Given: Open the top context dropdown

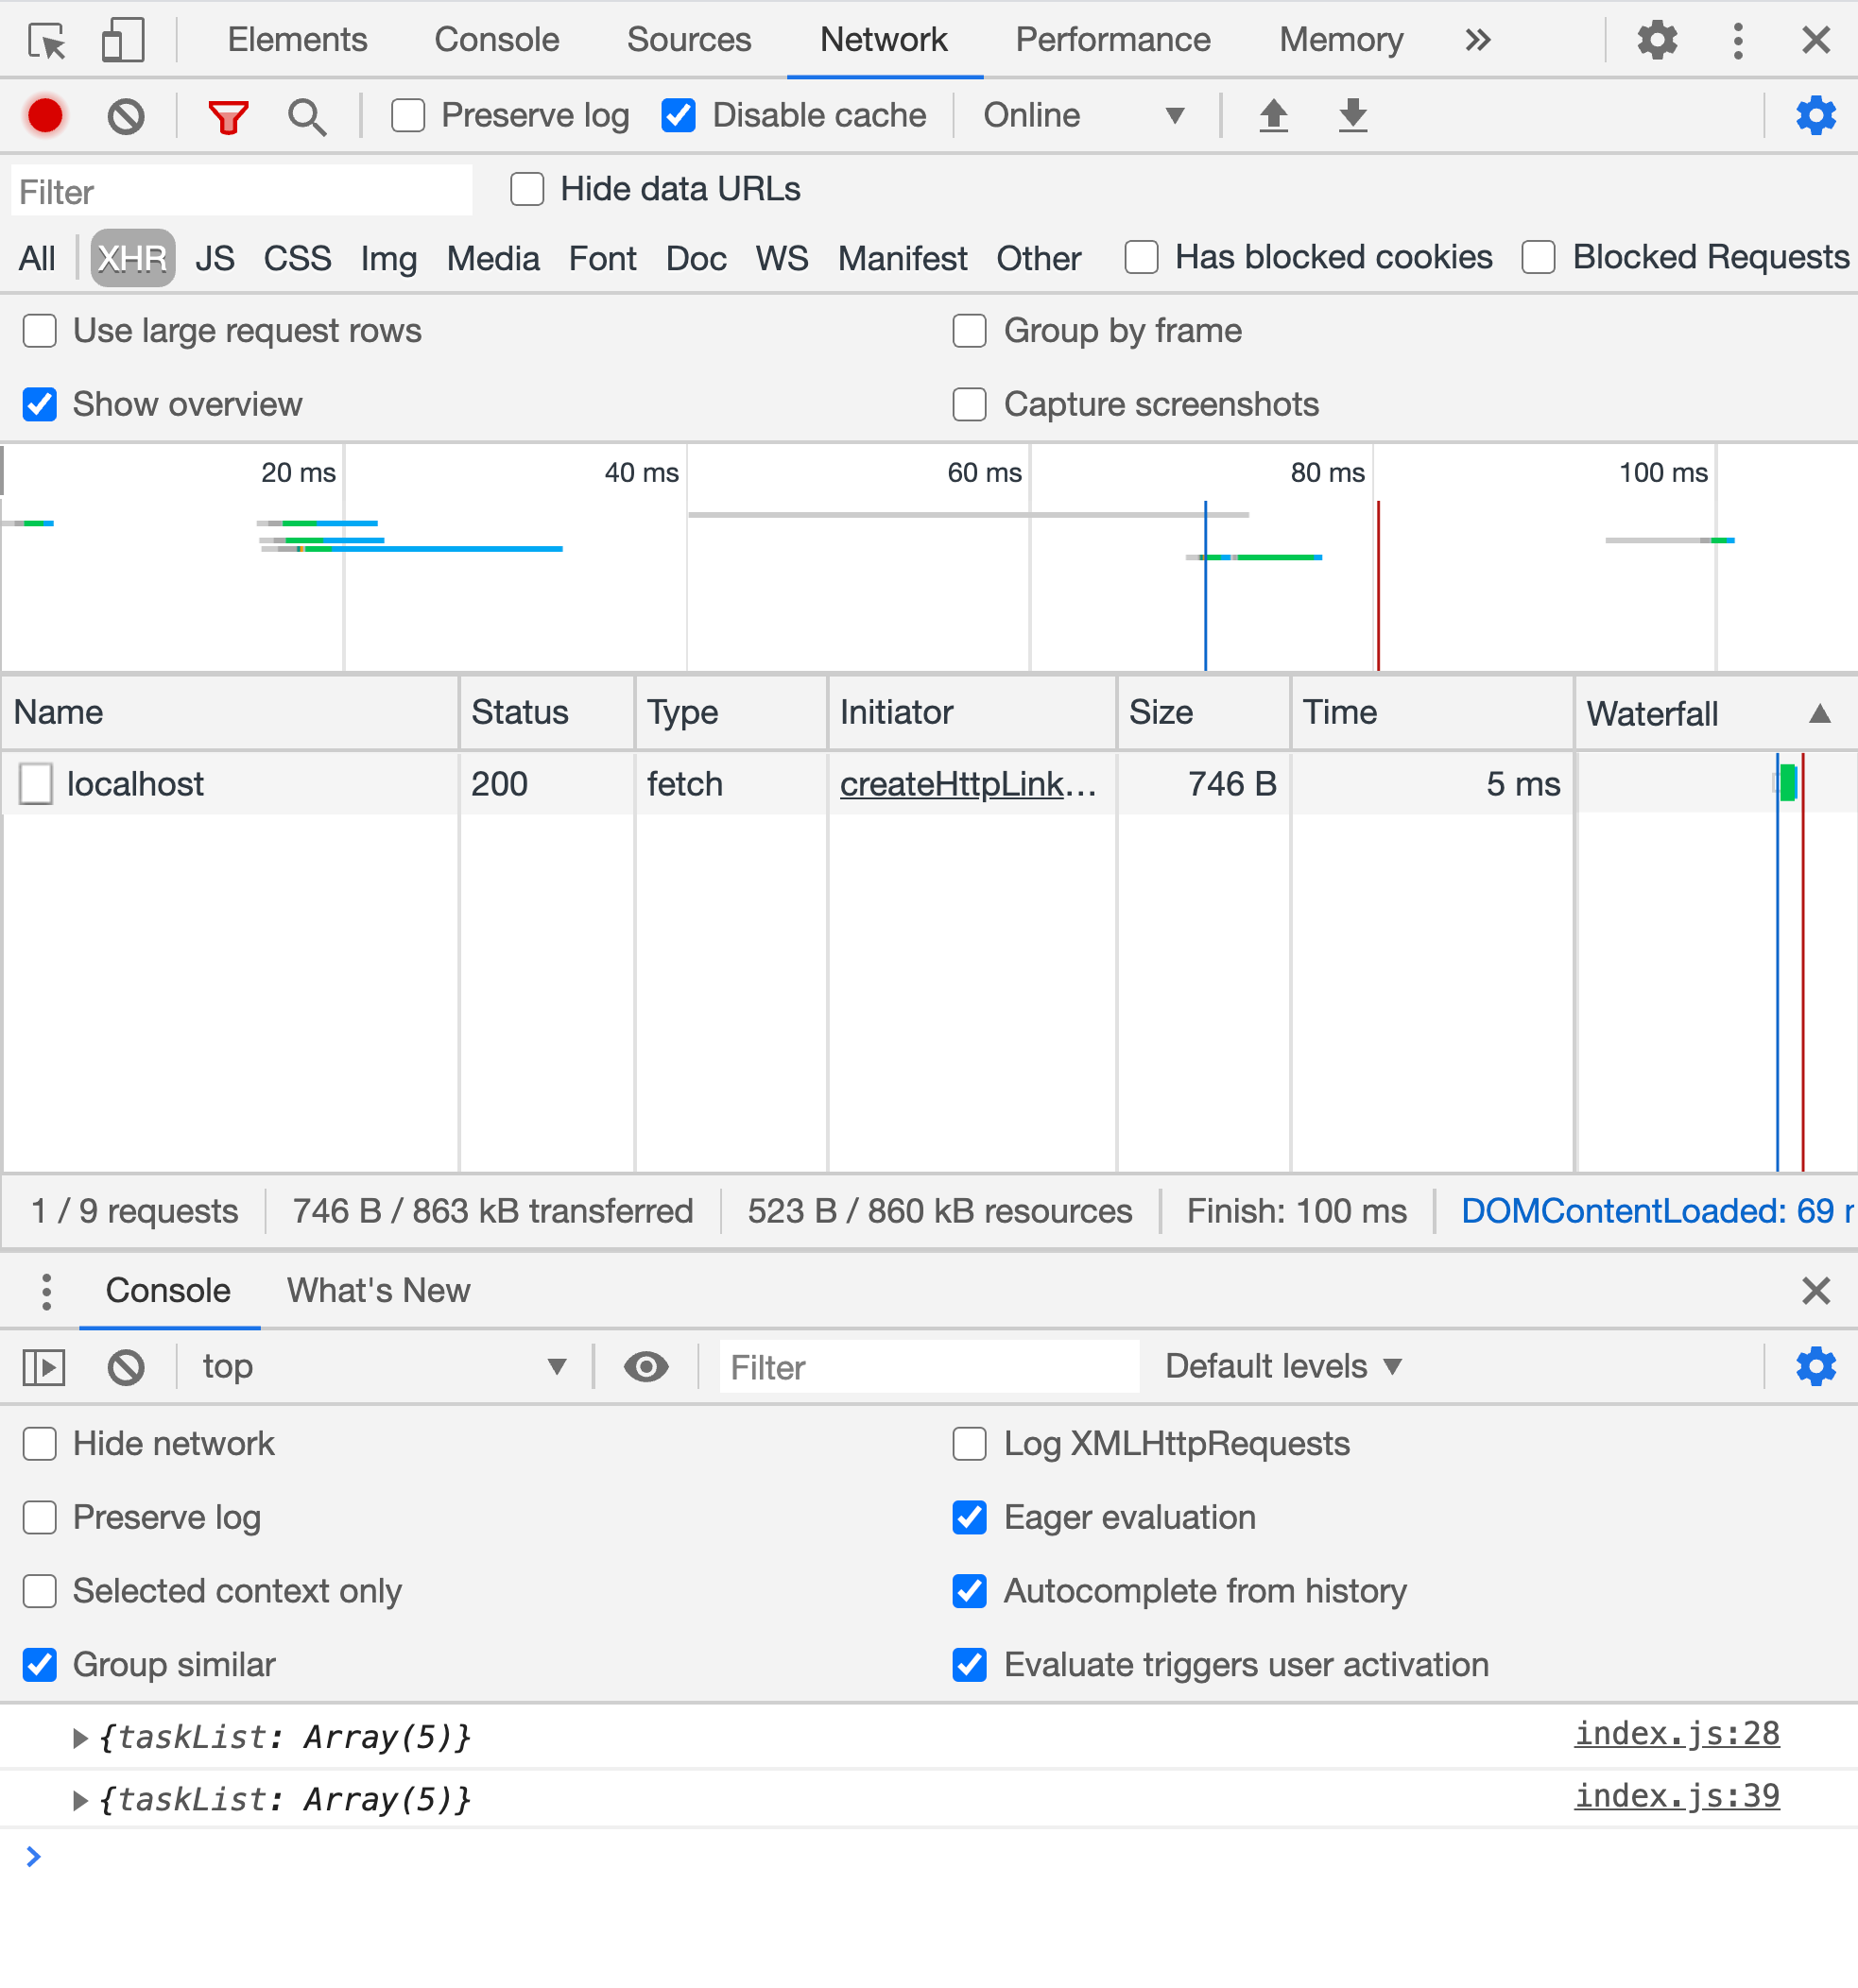Looking at the screenshot, I should (385, 1367).
